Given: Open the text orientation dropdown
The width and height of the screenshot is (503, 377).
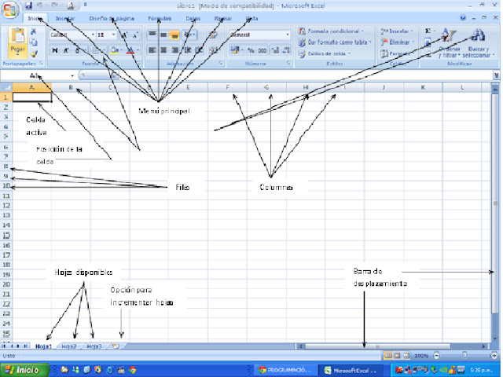Looking at the screenshot, I should pos(190,35).
